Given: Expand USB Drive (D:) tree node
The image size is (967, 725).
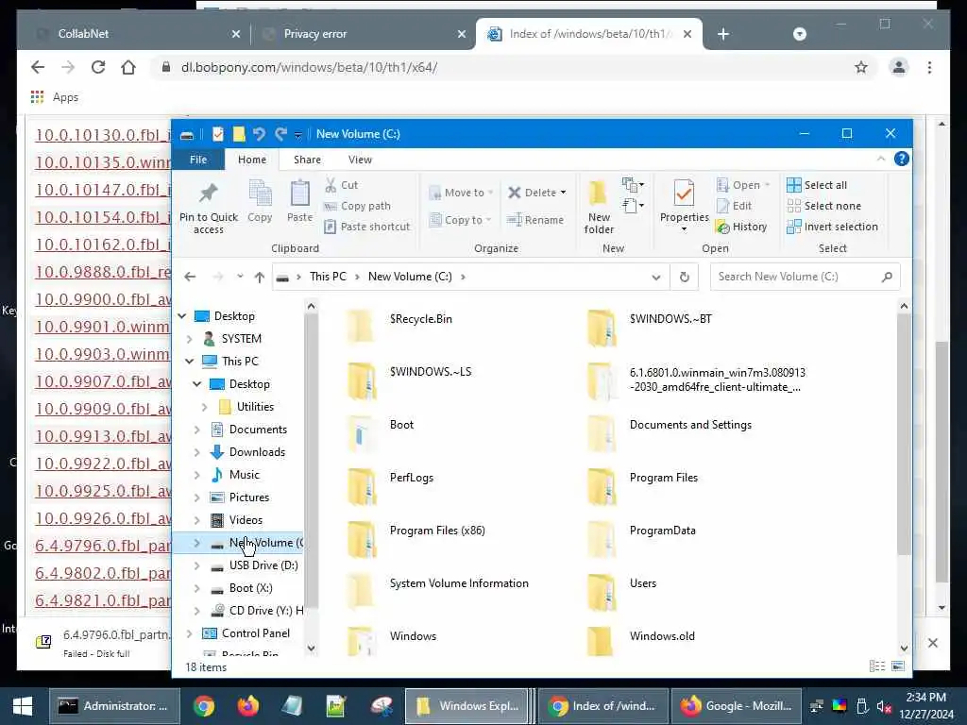Looking at the screenshot, I should tap(196, 565).
